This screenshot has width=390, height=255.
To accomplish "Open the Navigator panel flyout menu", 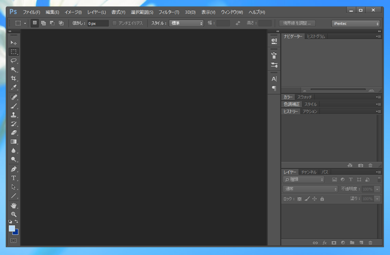I will coord(378,36).
